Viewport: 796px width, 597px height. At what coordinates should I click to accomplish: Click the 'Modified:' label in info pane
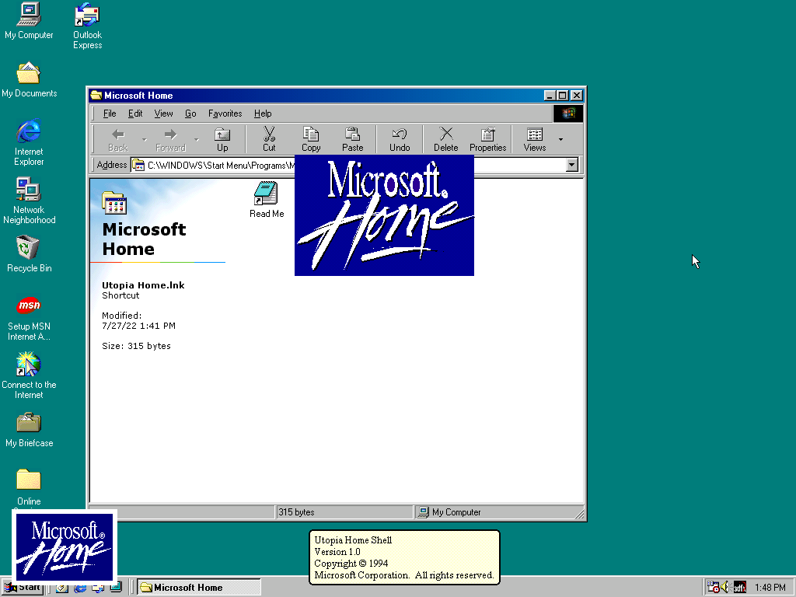tap(122, 316)
